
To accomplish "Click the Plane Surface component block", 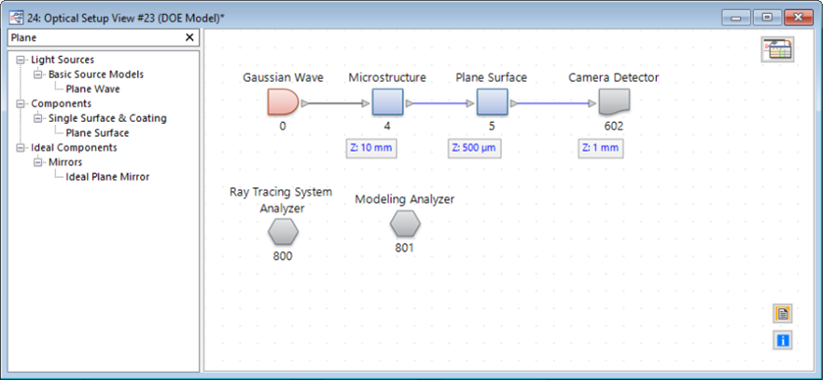I will pos(492,102).
